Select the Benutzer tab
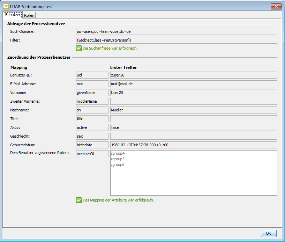Image resolution: width=285 pixels, height=242 pixels. click(x=13, y=15)
